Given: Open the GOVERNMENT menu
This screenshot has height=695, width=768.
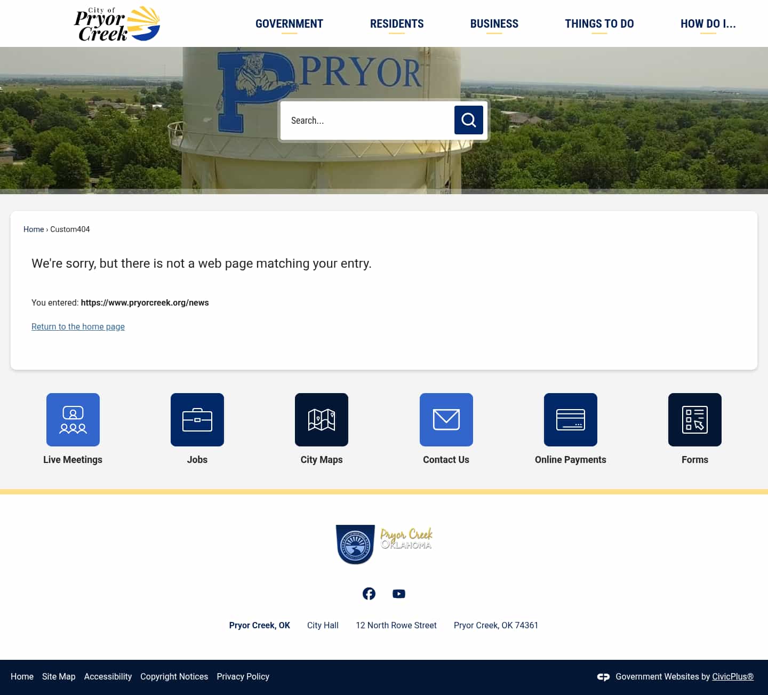Looking at the screenshot, I should 289,23.
